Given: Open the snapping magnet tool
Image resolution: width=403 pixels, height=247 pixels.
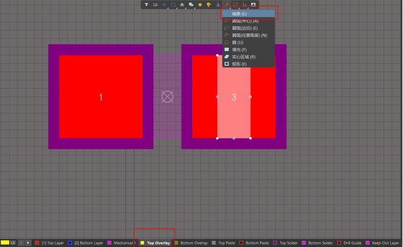Looking at the screenshot, I should point(155,5).
